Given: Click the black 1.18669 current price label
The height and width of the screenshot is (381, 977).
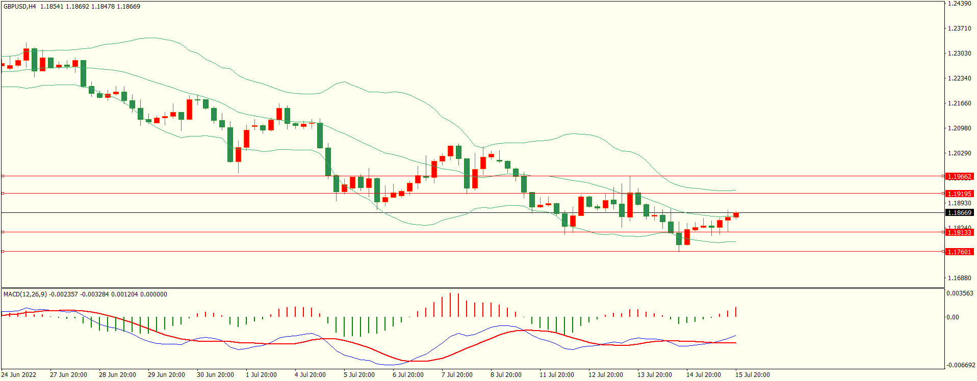Looking at the screenshot, I should (x=959, y=213).
